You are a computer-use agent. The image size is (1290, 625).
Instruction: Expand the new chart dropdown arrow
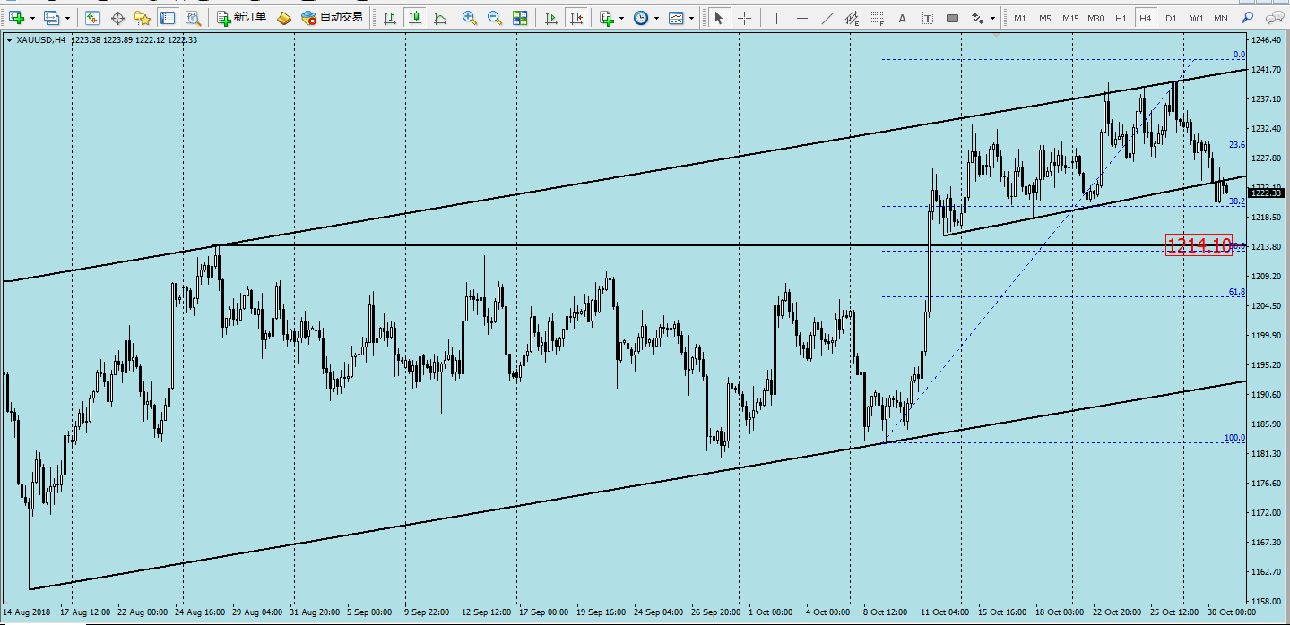point(31,18)
